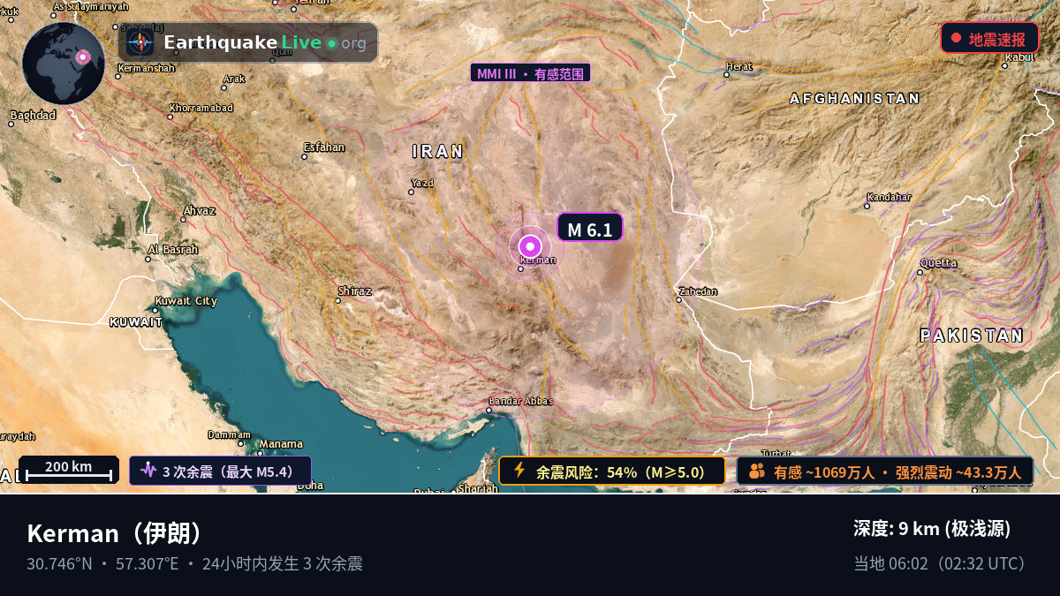Click the Herat city label

coord(739,66)
